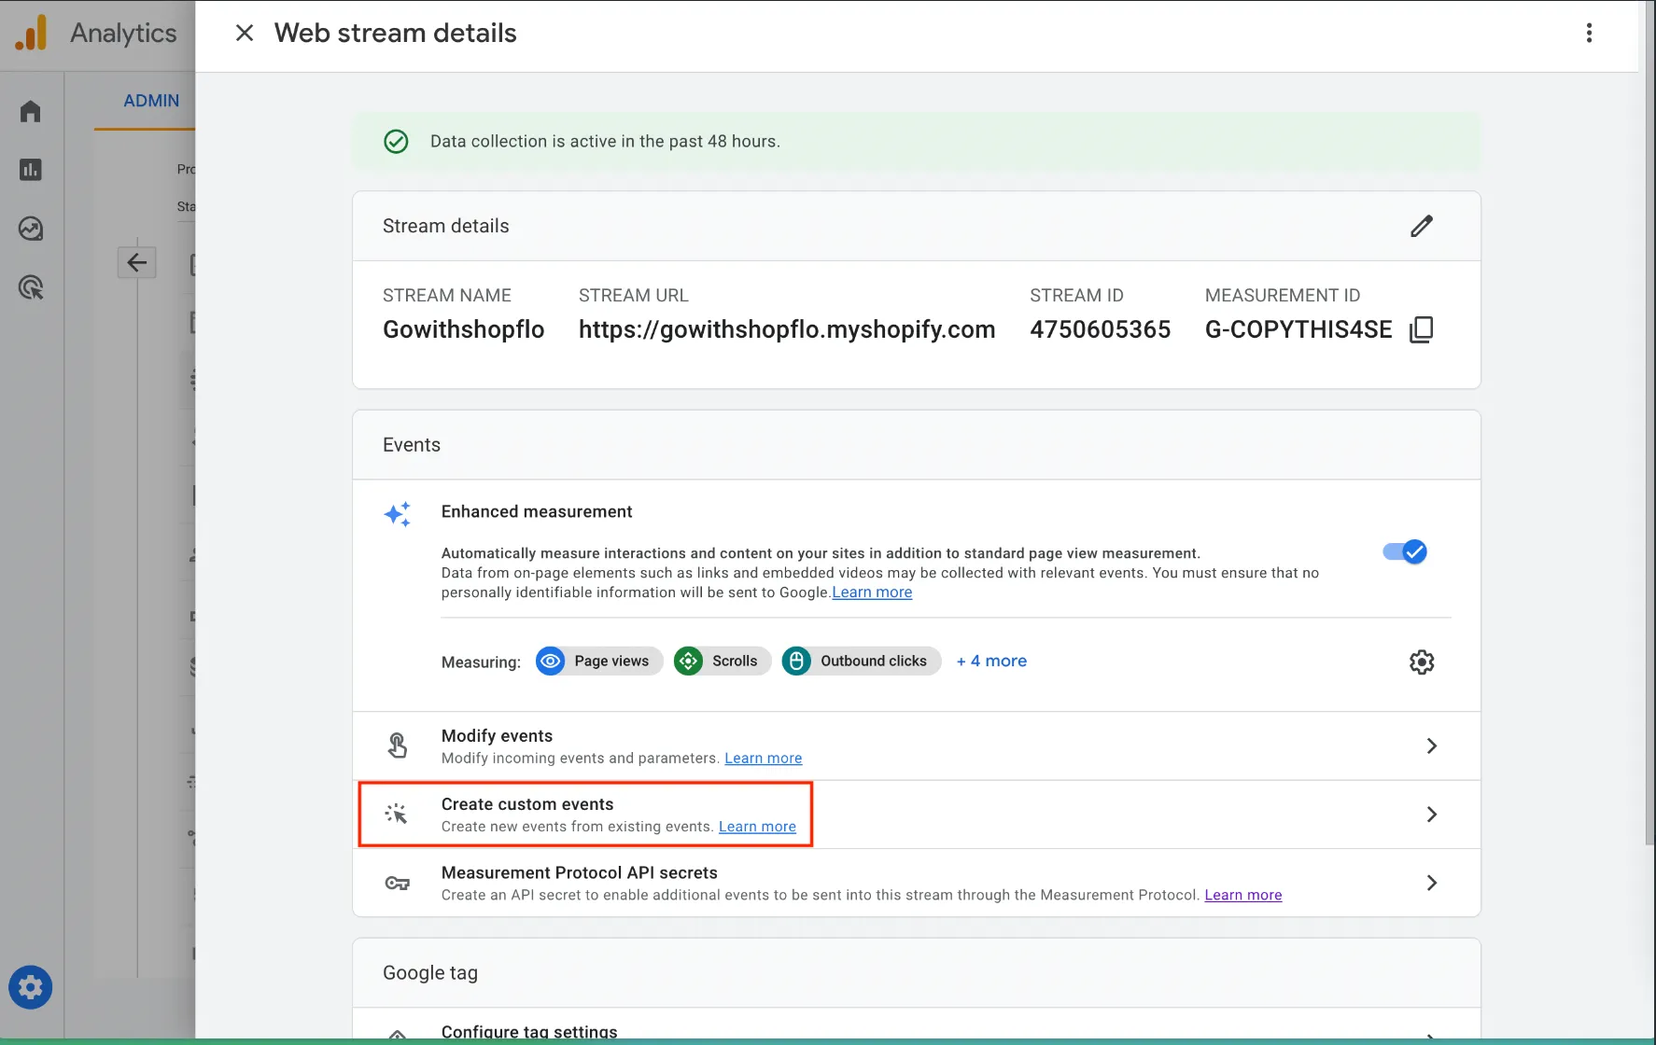Select stream name Gowithshopflo
The image size is (1656, 1045).
(463, 329)
